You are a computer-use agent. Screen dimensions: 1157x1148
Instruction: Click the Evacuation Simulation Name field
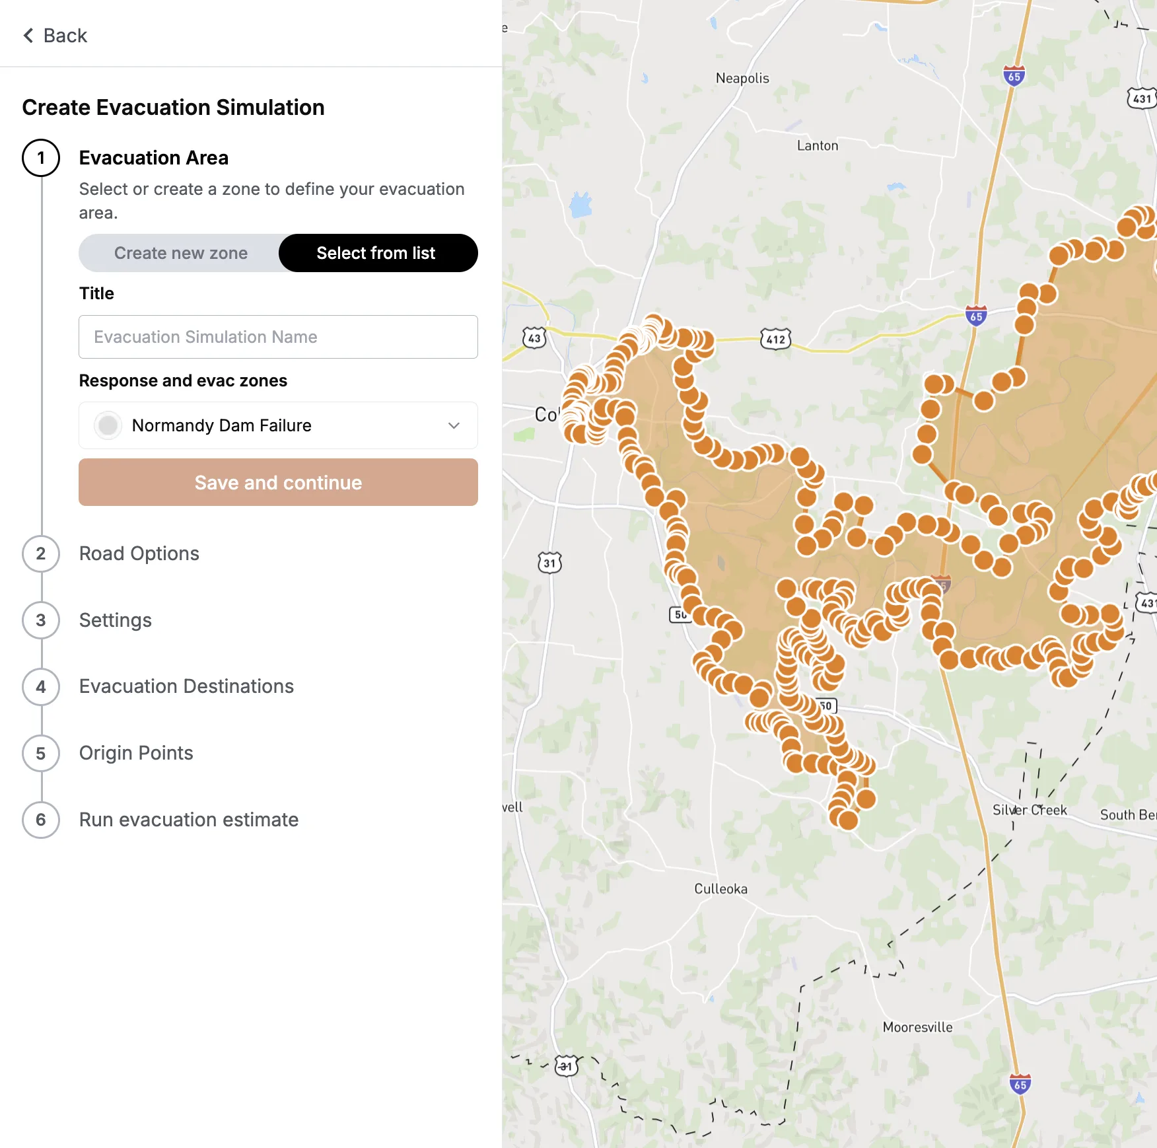click(278, 337)
